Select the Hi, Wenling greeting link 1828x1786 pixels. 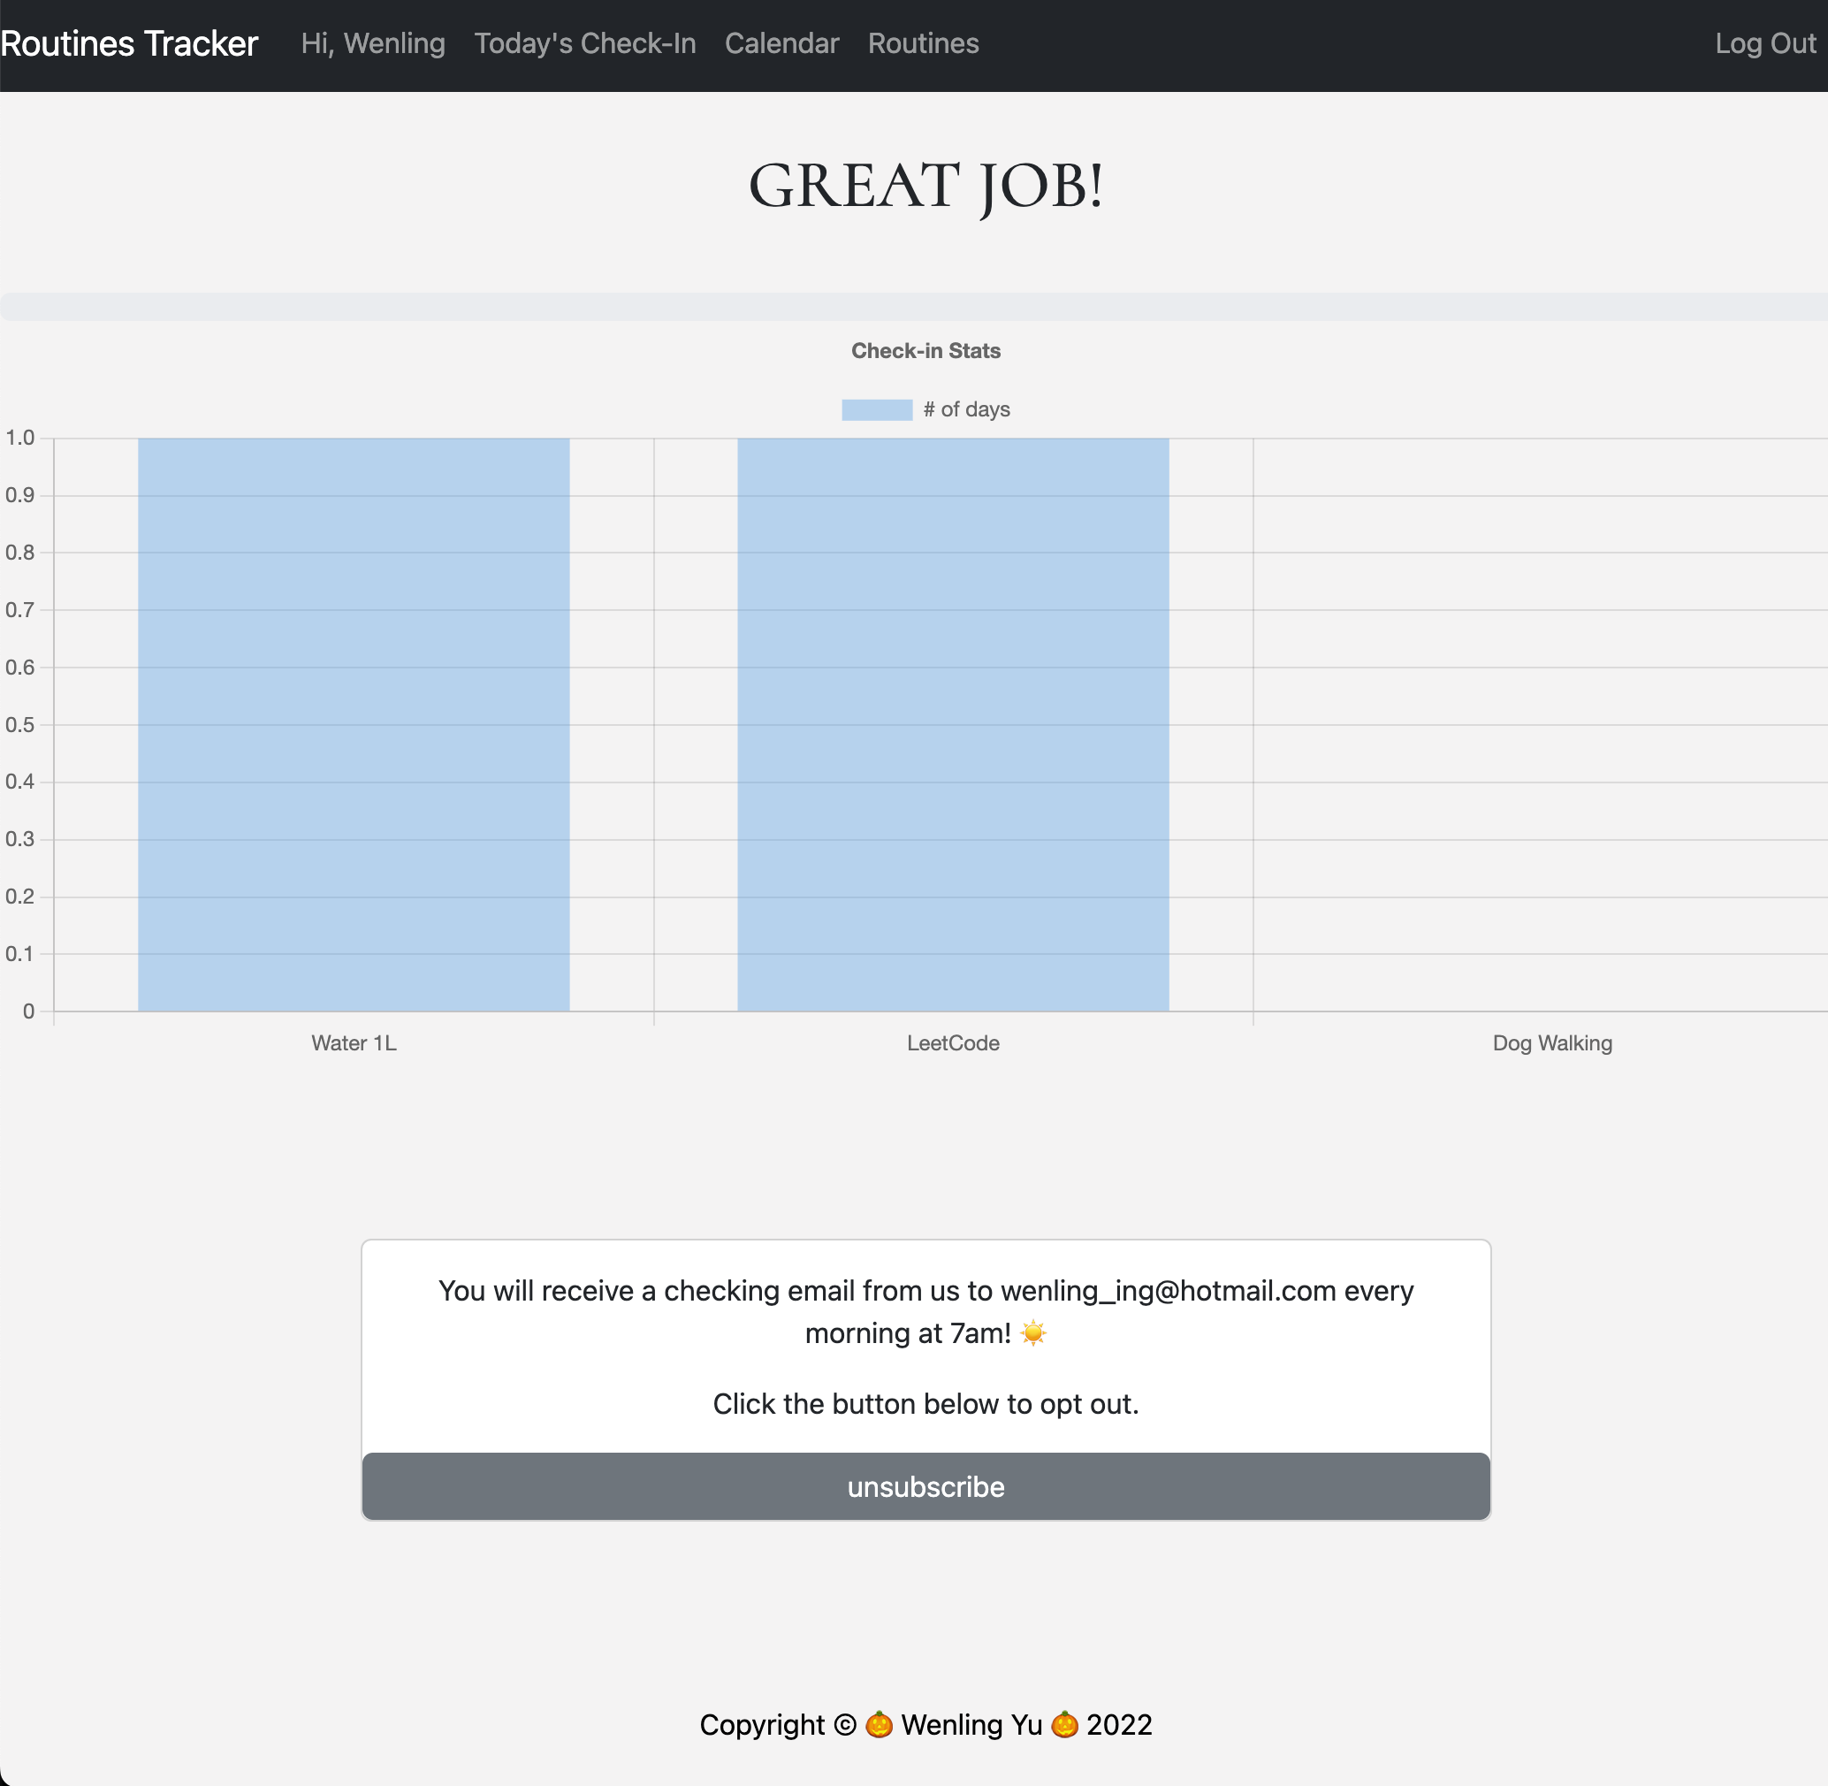tap(371, 43)
